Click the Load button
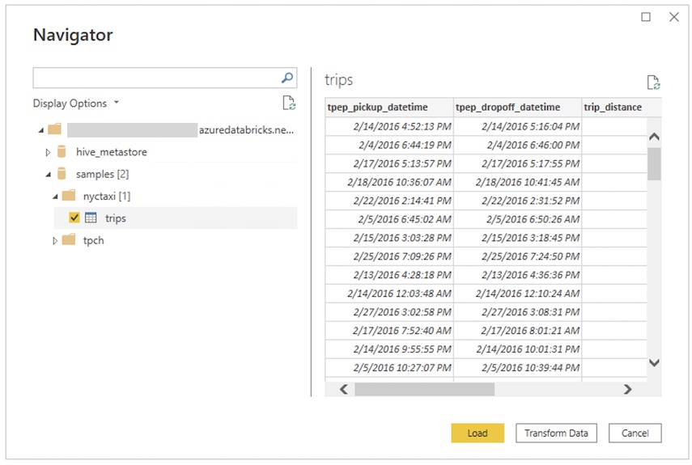692x465 pixels. coord(478,433)
